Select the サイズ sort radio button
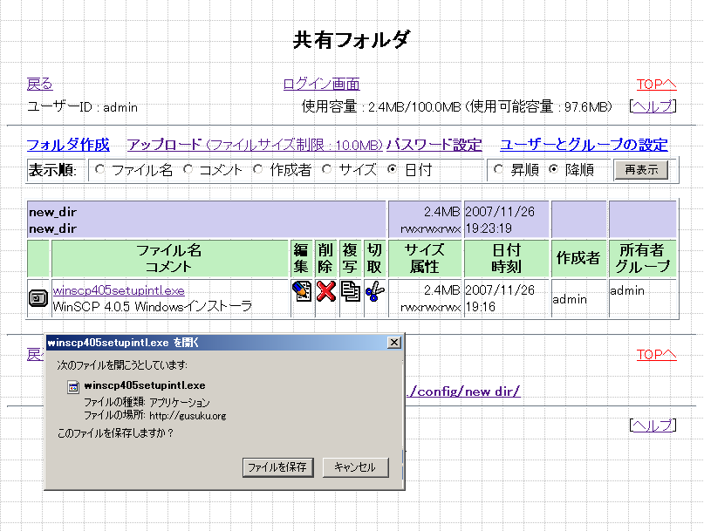704x531 pixels. pyautogui.click(x=328, y=170)
